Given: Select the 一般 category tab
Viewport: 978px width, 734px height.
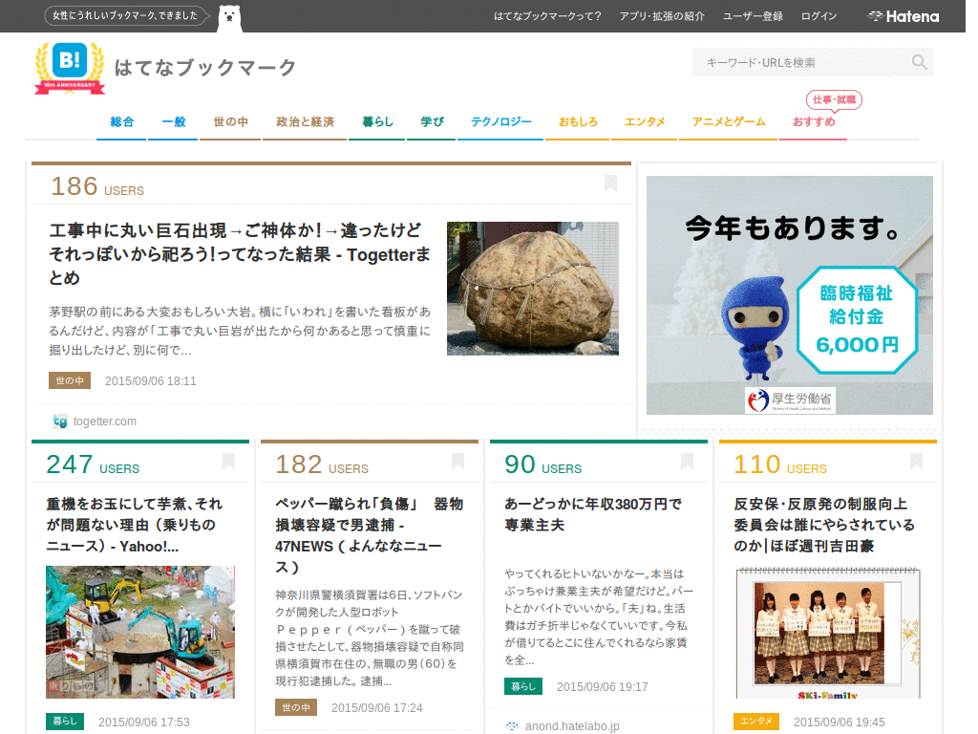Looking at the screenshot, I should pos(174,121).
